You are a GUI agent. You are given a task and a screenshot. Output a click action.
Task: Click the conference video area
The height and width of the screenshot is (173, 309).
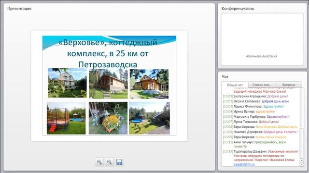[x=262, y=39]
